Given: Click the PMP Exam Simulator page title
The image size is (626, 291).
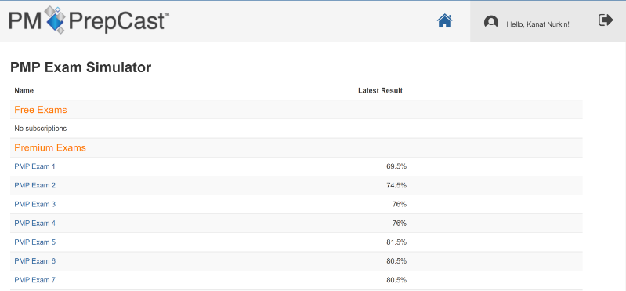Looking at the screenshot, I should point(81,67).
